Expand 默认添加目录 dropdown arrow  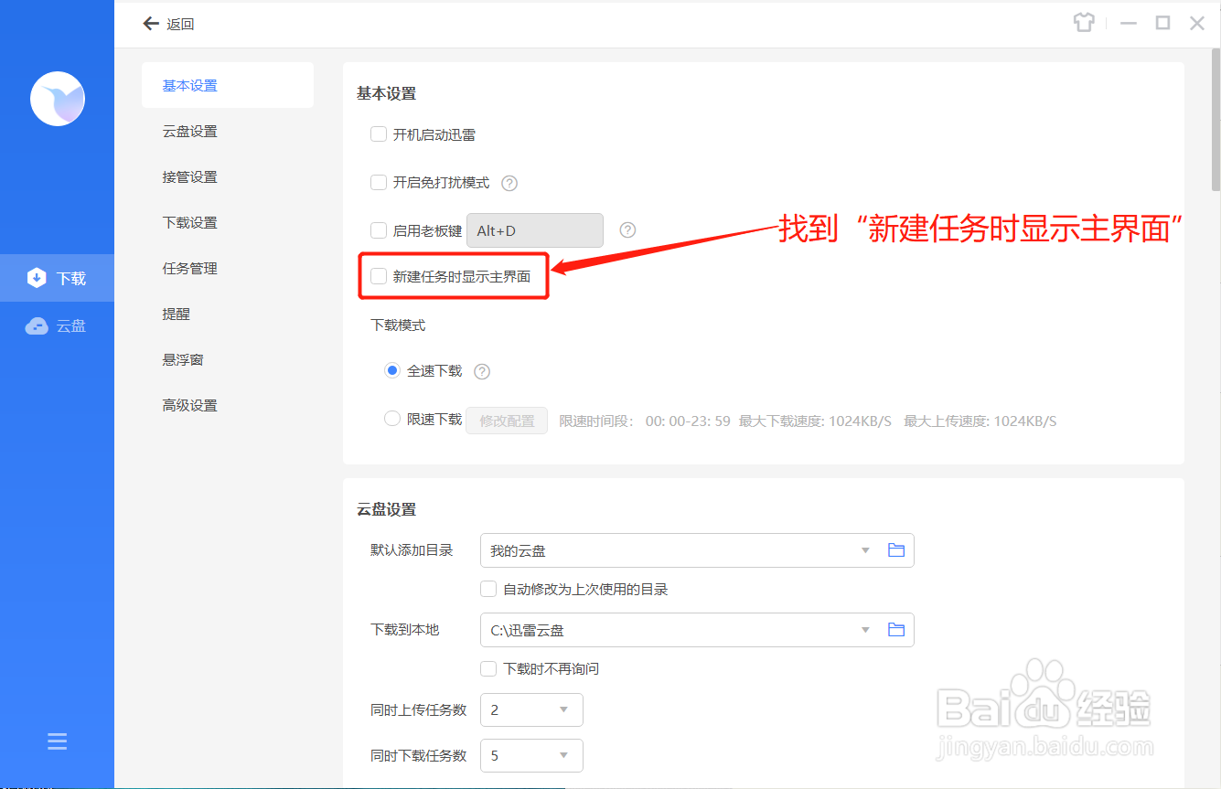[x=865, y=550]
